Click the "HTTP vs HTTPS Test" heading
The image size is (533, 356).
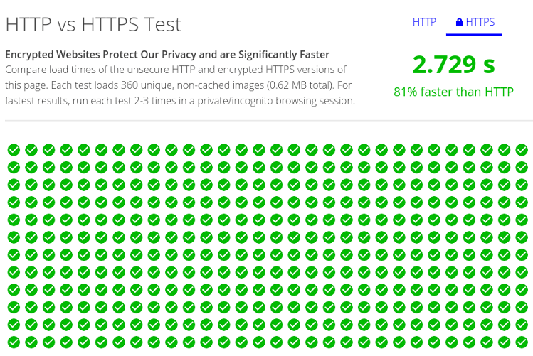pos(93,24)
